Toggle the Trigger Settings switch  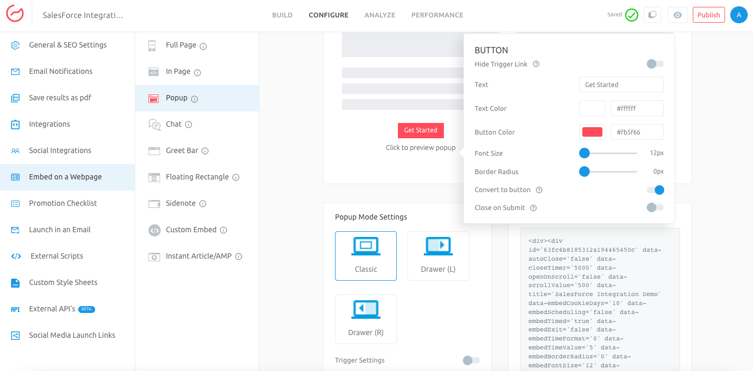471,360
